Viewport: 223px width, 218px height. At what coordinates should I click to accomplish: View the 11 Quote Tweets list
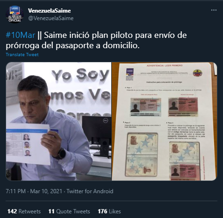pos(69,211)
